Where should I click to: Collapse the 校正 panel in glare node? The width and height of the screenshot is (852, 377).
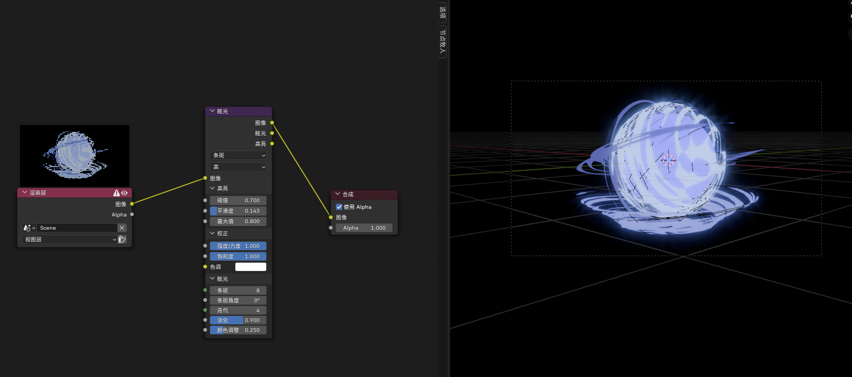click(213, 234)
